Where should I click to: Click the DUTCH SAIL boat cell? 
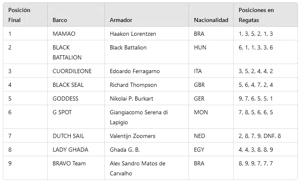69,136
